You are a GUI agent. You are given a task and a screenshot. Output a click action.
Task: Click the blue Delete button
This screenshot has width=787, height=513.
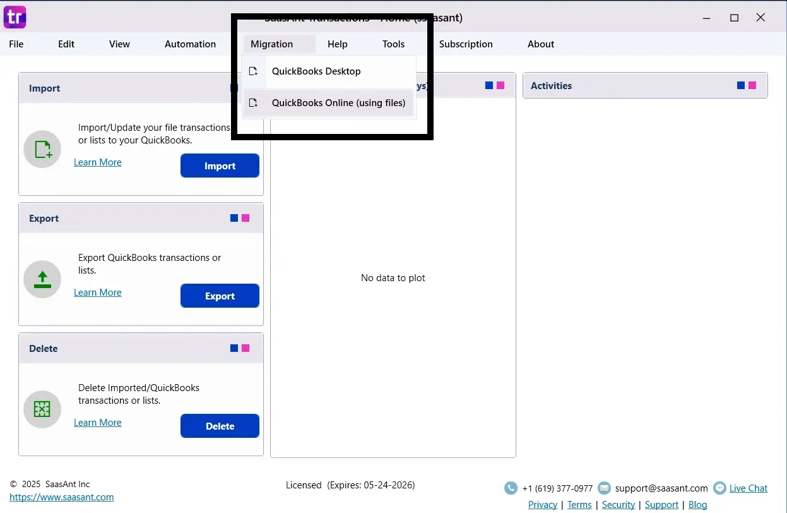click(220, 426)
